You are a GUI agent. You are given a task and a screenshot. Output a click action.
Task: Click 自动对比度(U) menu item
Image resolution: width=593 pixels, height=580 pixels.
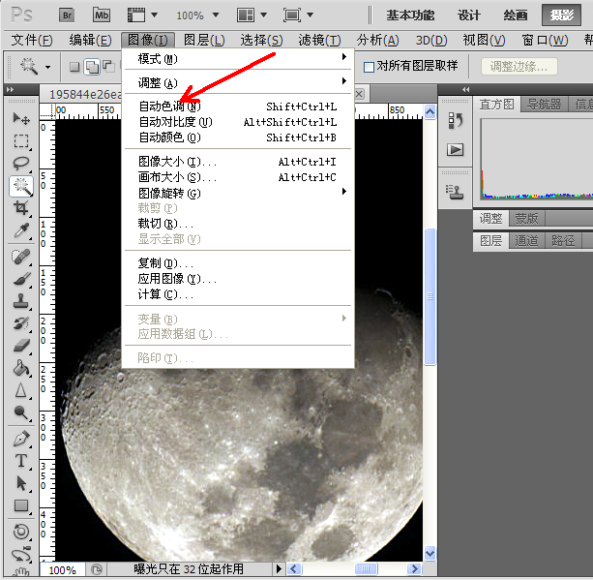pos(238,122)
